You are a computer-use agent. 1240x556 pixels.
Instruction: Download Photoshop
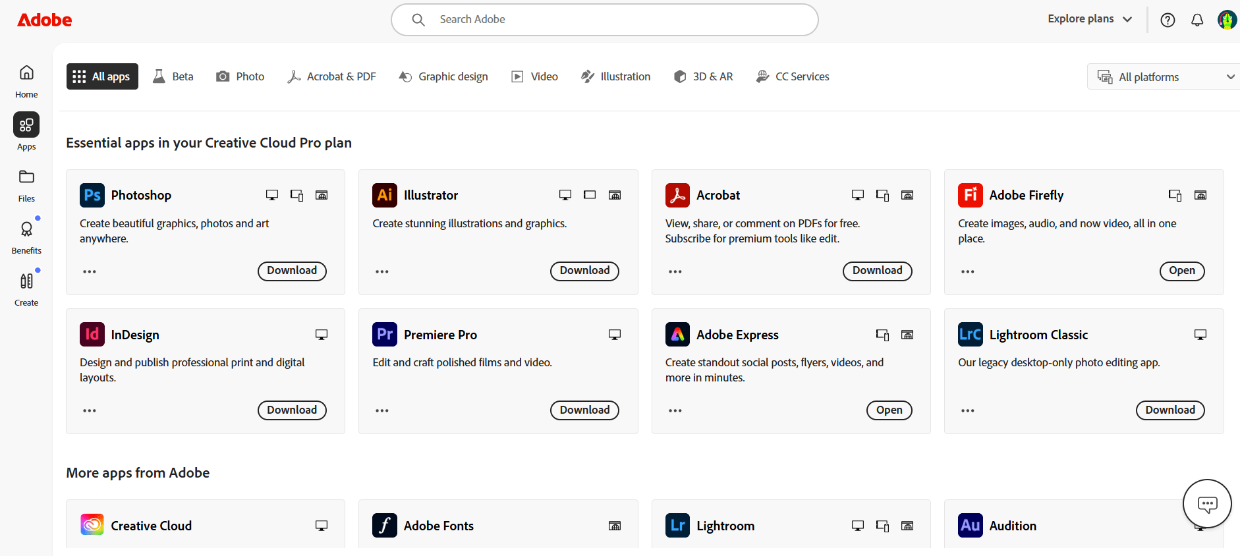tap(292, 271)
